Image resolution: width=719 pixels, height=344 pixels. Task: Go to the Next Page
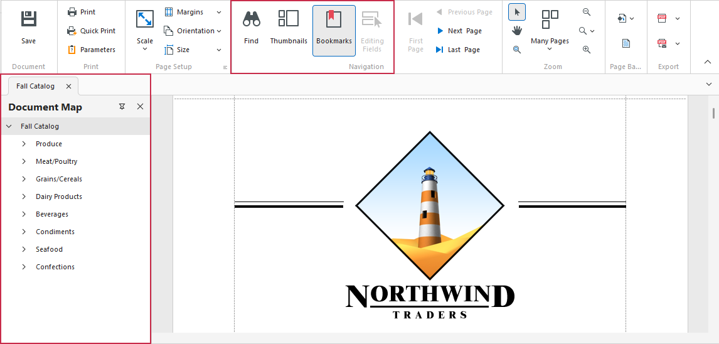[459, 31]
